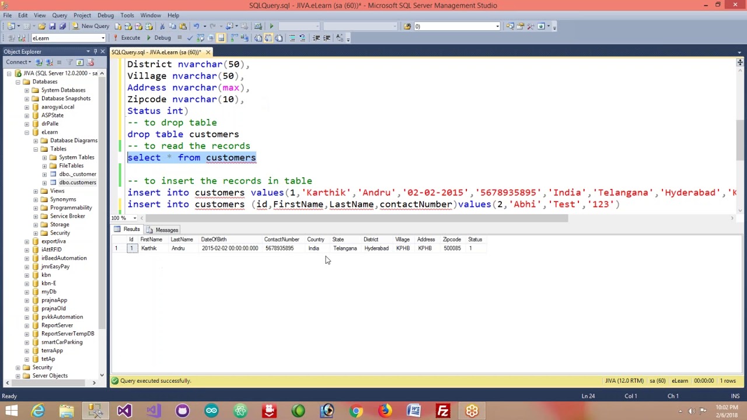Close the Object Explorer panel
Image resolution: width=747 pixels, height=420 pixels.
103,51
